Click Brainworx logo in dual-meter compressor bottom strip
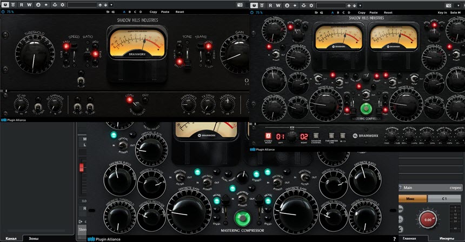This screenshot has width=465, height=242. click(366, 136)
